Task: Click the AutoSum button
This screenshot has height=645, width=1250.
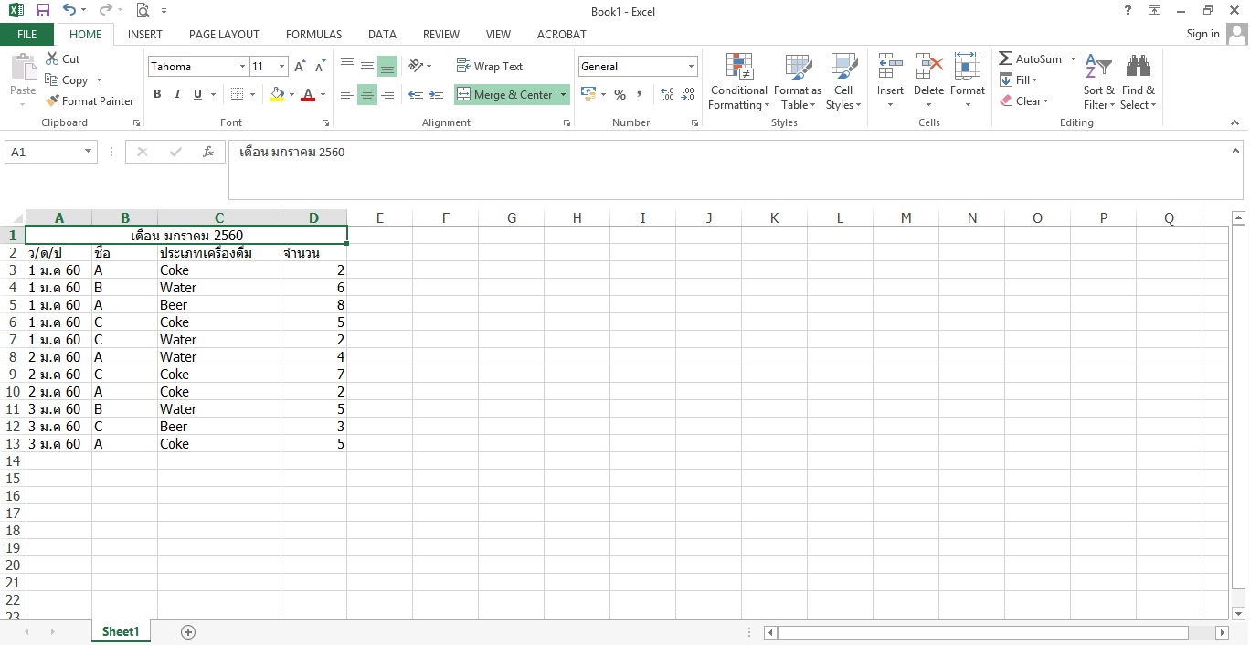Action: point(1031,59)
